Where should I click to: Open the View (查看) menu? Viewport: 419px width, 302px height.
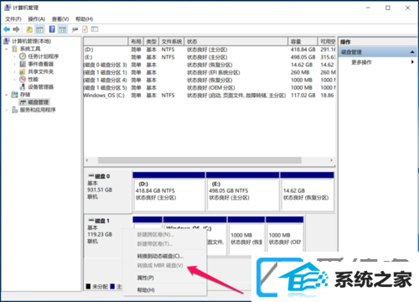click(x=60, y=19)
